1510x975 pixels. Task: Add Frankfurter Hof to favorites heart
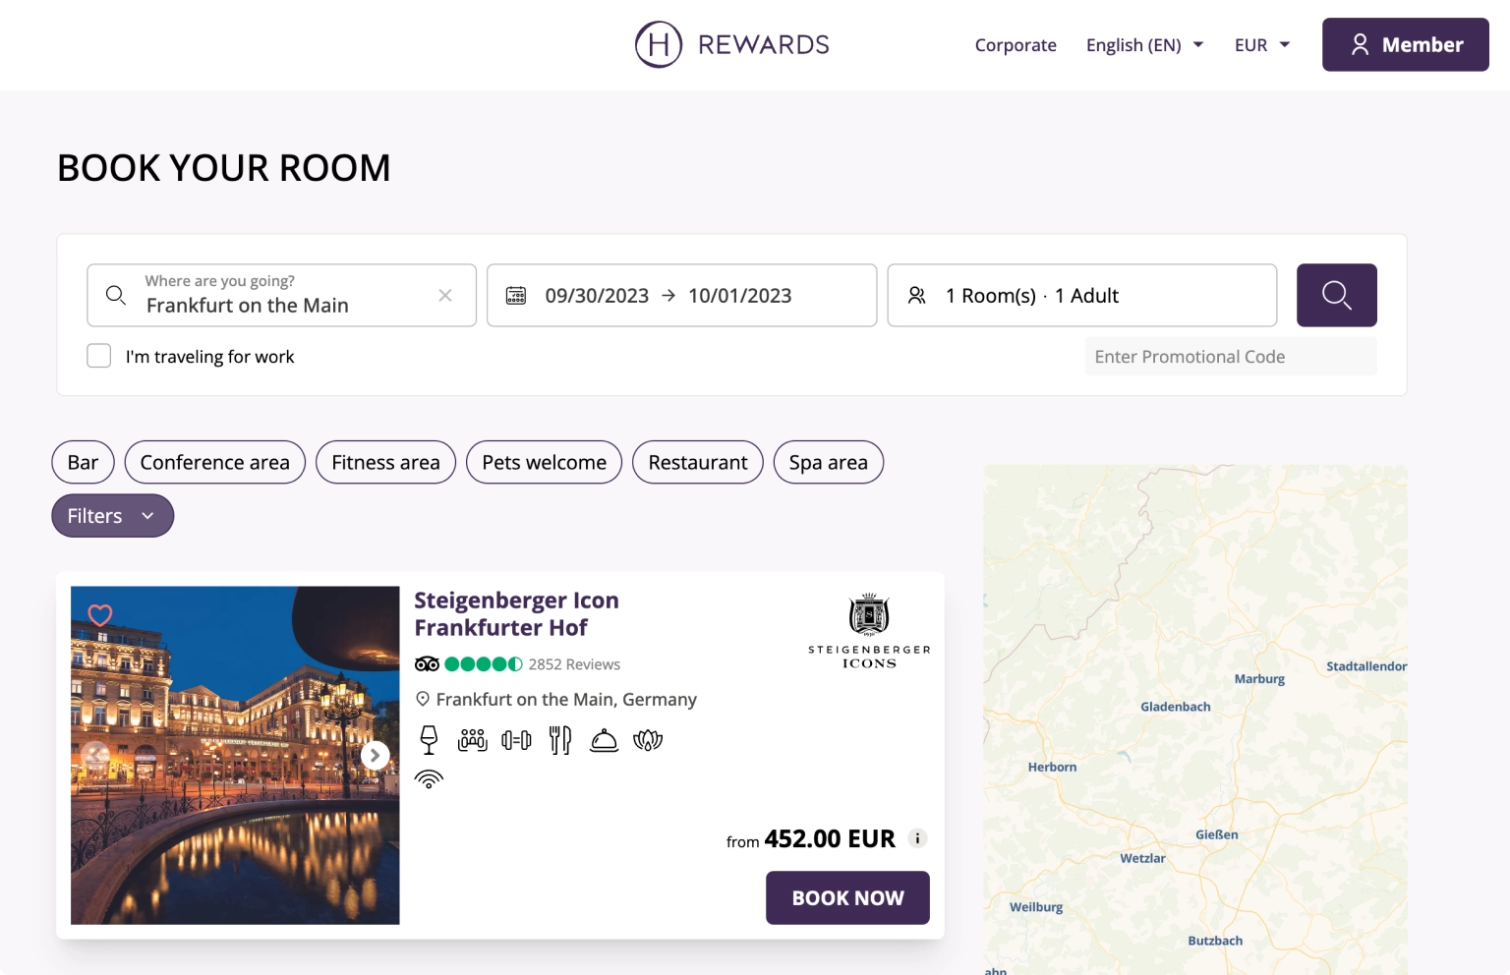(100, 615)
